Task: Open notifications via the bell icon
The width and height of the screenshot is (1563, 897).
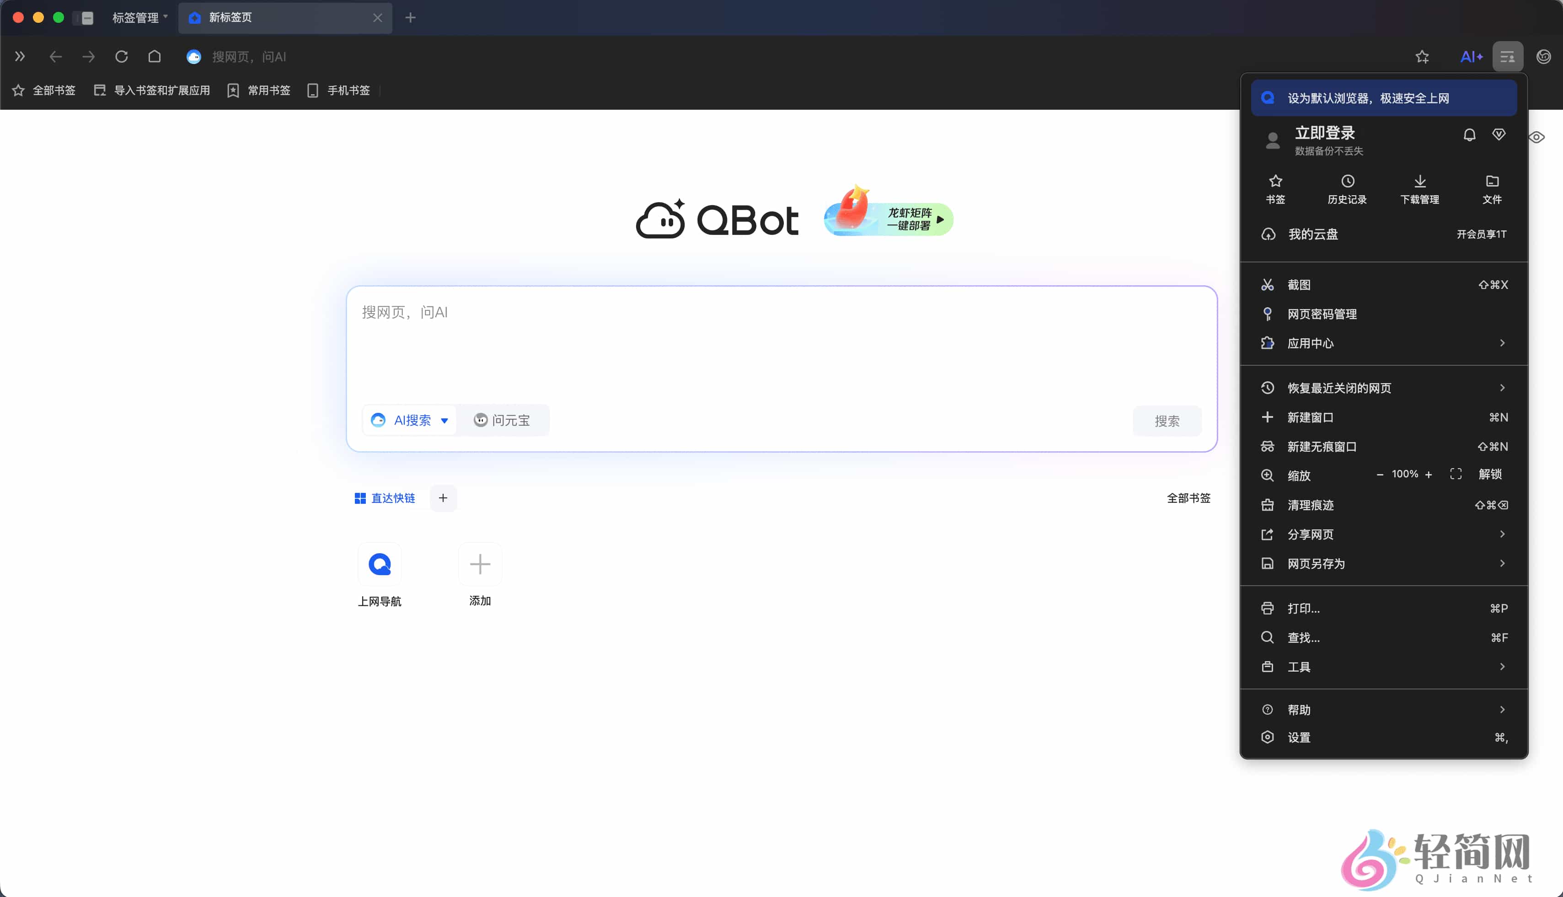Action: (x=1469, y=134)
